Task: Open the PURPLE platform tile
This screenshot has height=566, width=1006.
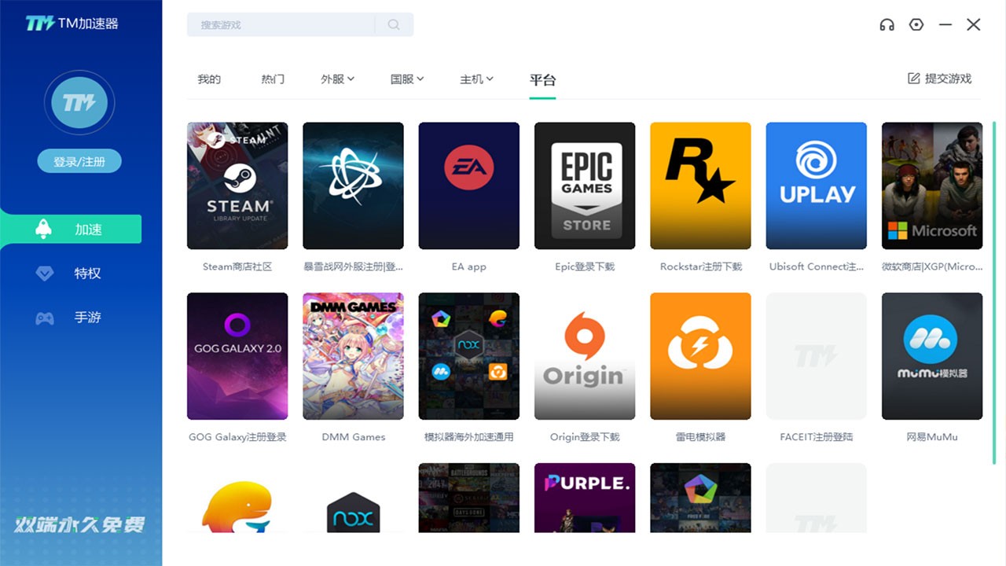Action: [585, 498]
